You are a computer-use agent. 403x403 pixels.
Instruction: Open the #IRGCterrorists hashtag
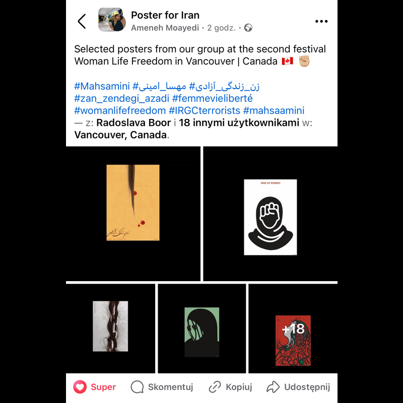coord(205,110)
